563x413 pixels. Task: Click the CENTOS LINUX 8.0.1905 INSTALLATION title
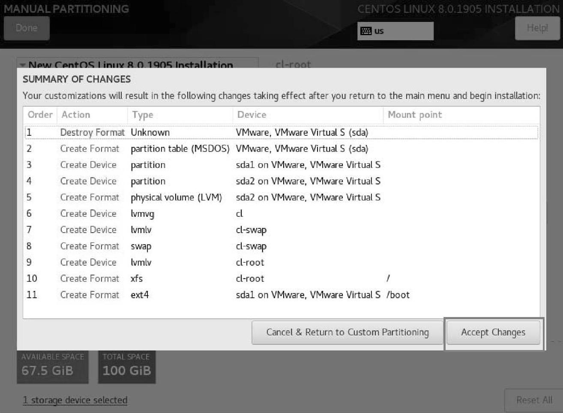pyautogui.click(x=458, y=9)
